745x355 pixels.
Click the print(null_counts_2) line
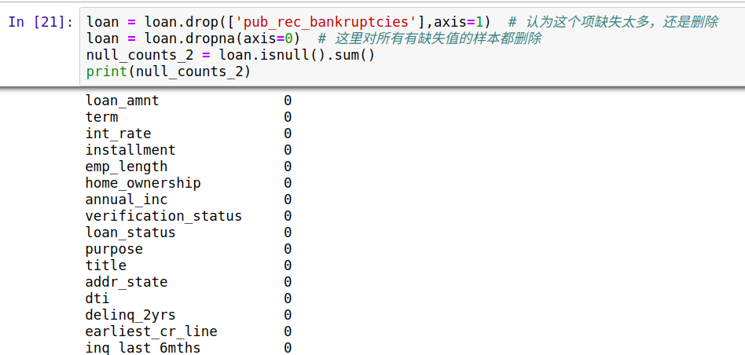click(x=168, y=71)
